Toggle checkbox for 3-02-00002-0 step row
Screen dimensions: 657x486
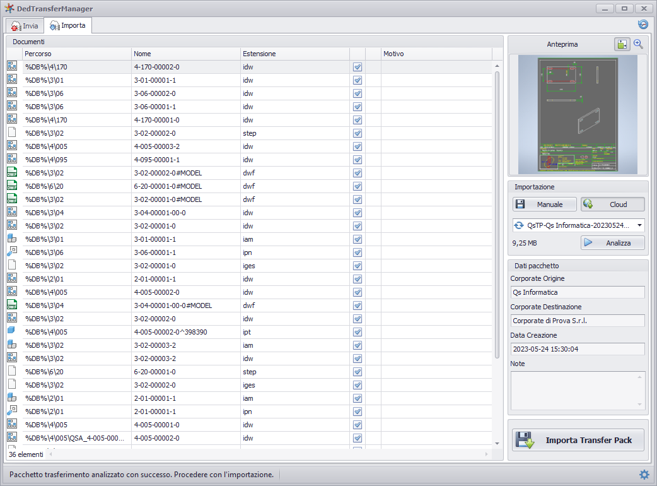coord(358,133)
